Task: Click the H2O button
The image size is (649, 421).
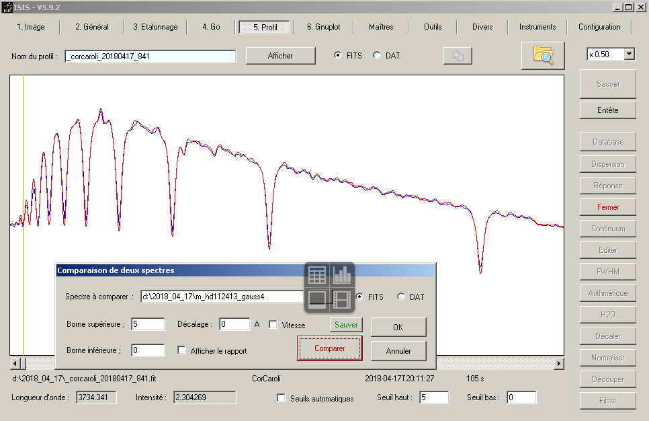Action: 607,315
